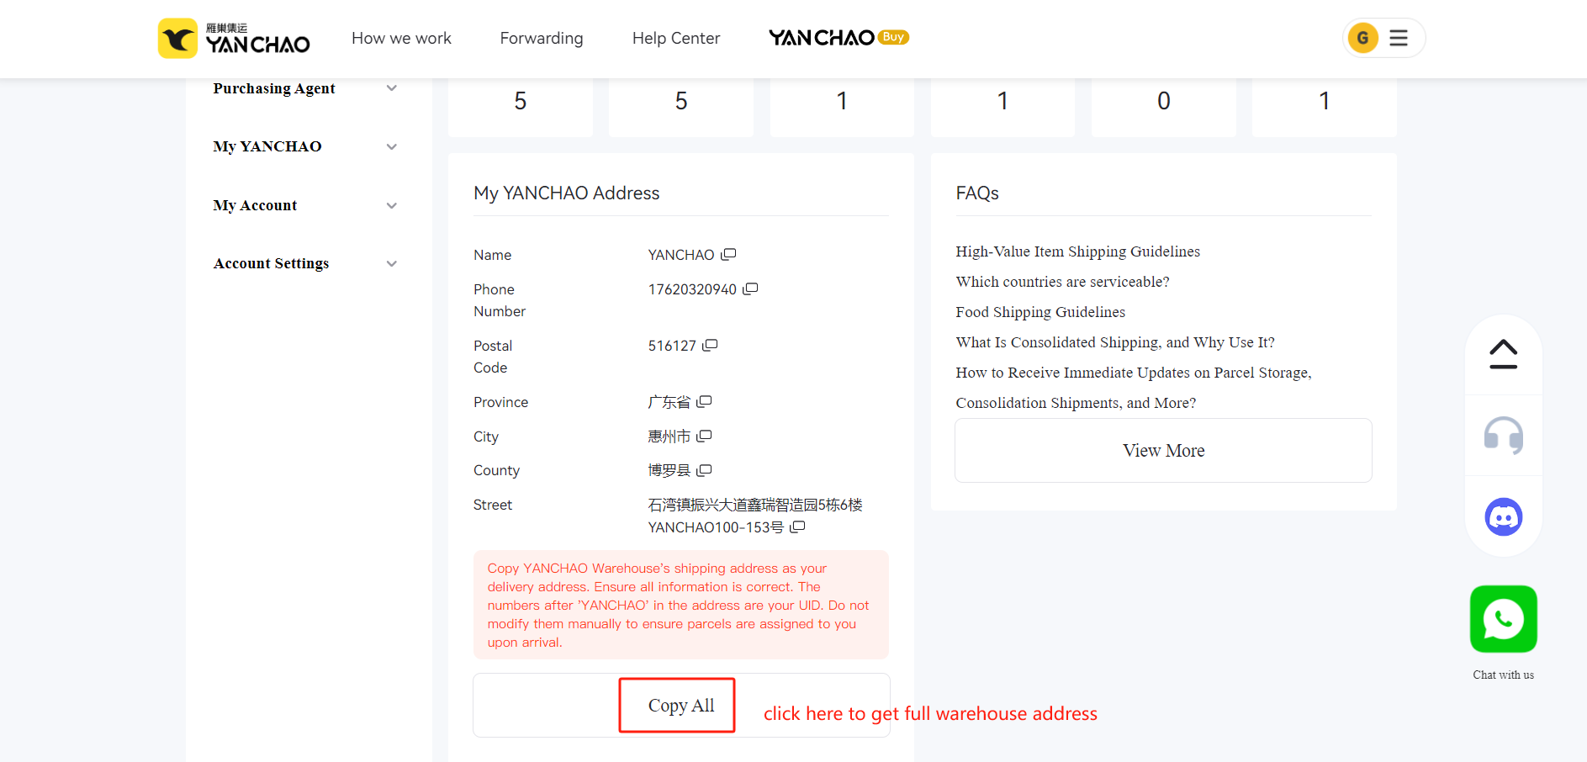This screenshot has width=1587, height=762.
Task: Click the My YANCHAO Address heading
Action: click(566, 193)
